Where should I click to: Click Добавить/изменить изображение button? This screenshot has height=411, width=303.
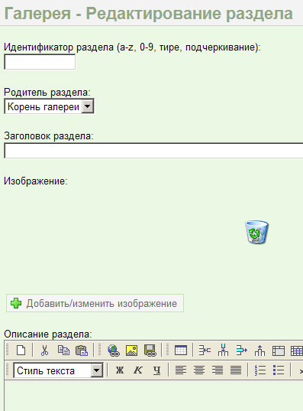click(x=95, y=303)
